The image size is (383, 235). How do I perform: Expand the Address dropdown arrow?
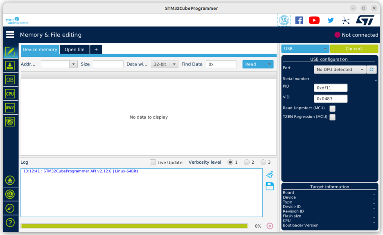[73, 64]
